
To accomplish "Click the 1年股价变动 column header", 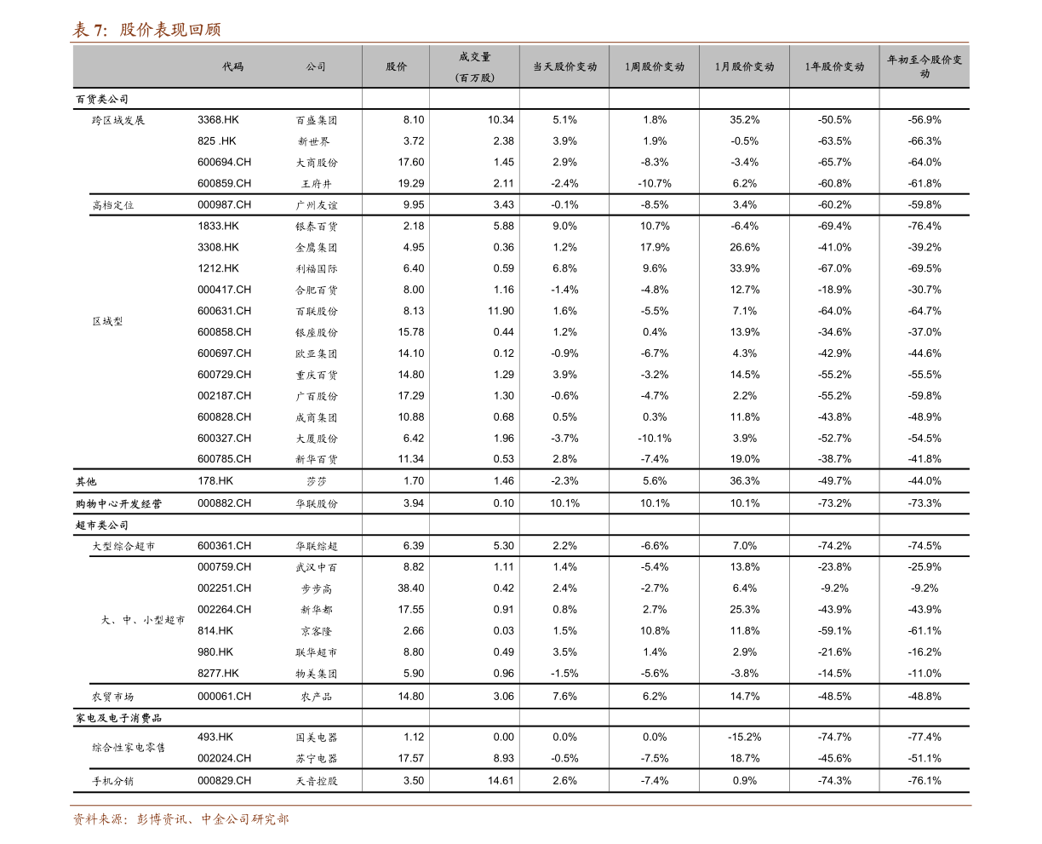I will point(834,66).
